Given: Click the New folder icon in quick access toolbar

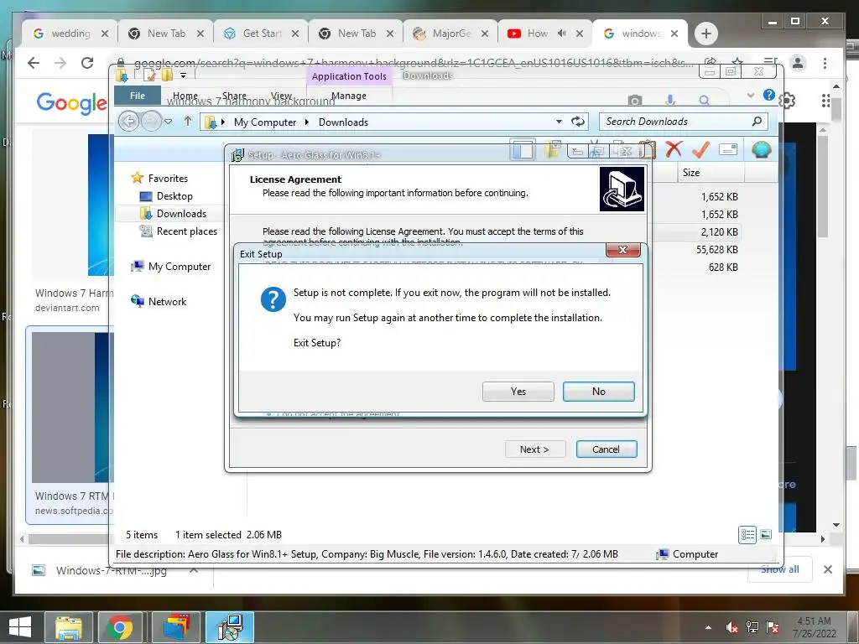Looking at the screenshot, I should (x=167, y=75).
